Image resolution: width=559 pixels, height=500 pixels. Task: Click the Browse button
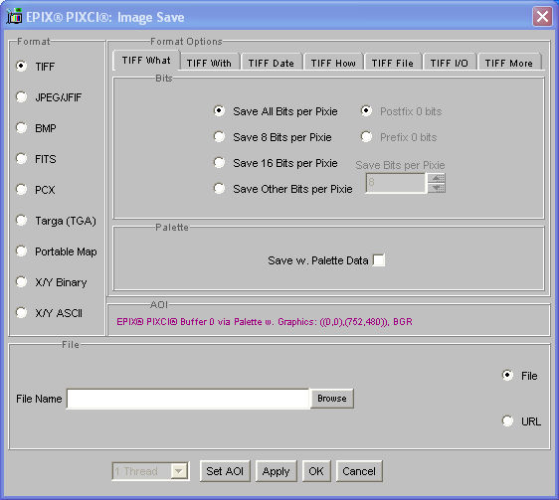click(x=332, y=399)
